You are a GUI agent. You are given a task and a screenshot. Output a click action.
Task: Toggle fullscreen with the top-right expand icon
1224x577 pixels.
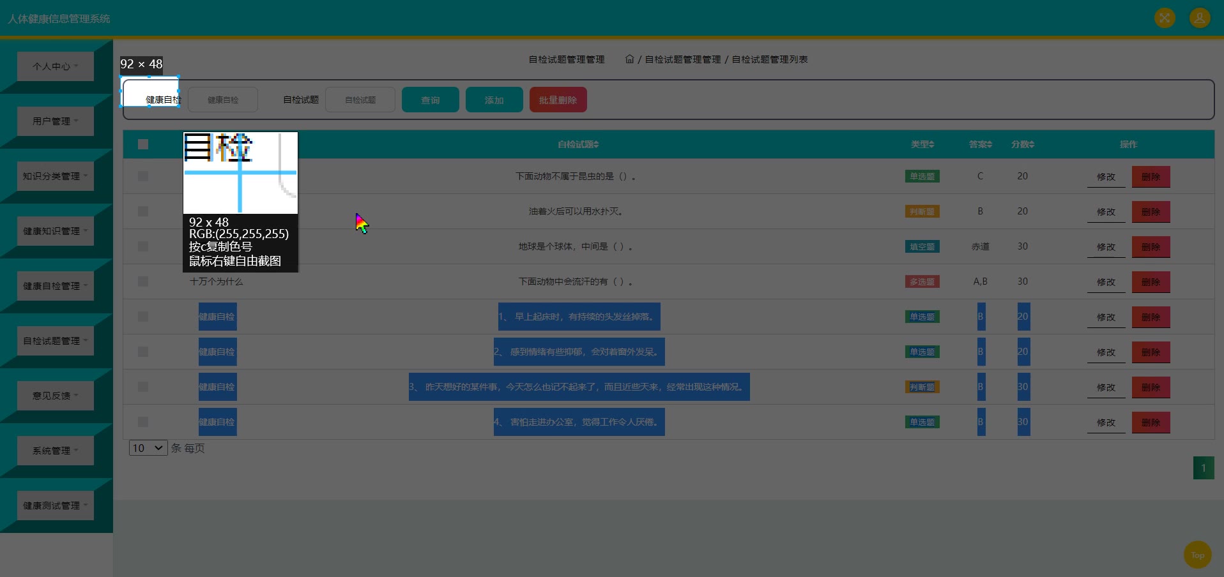[1165, 18]
